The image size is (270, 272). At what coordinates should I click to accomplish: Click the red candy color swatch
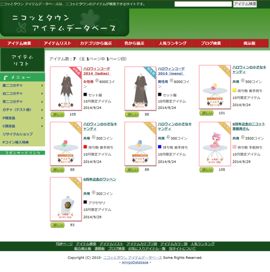pos(85,147)
